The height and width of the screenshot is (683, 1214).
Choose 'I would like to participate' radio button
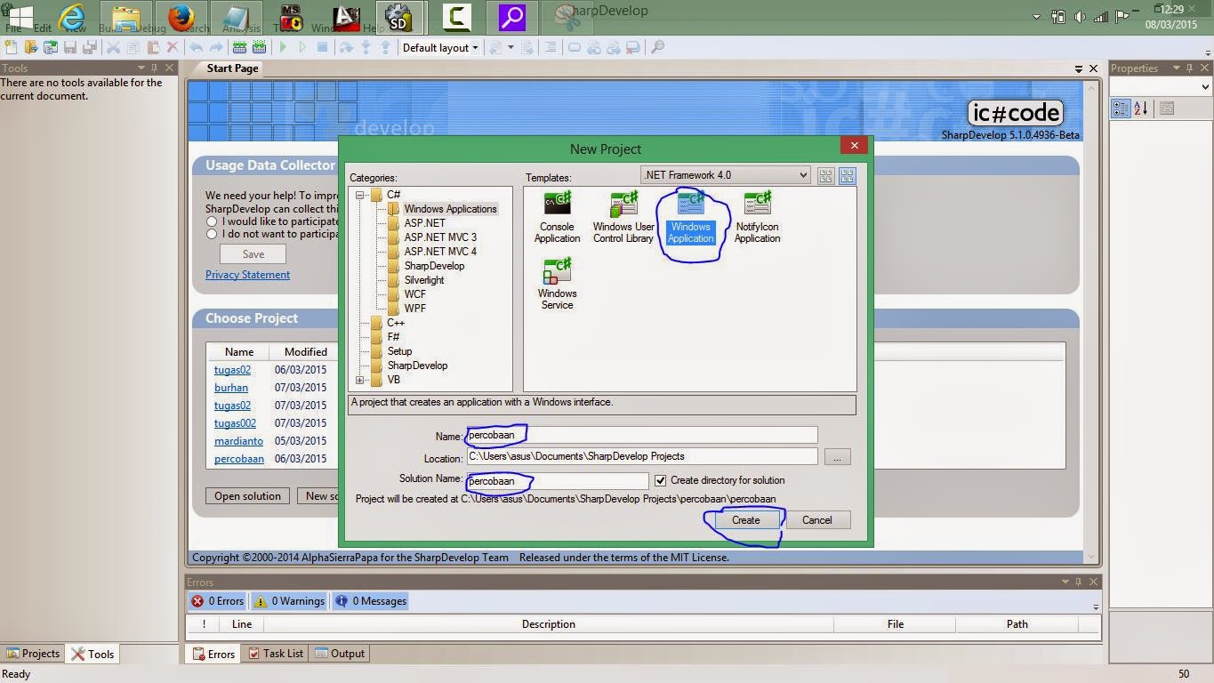coord(212,221)
